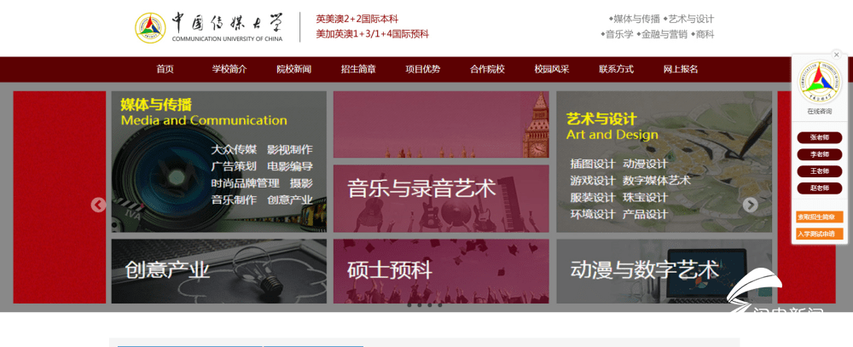Click 在线咨询 label in widget
853x347 pixels.
819,111
